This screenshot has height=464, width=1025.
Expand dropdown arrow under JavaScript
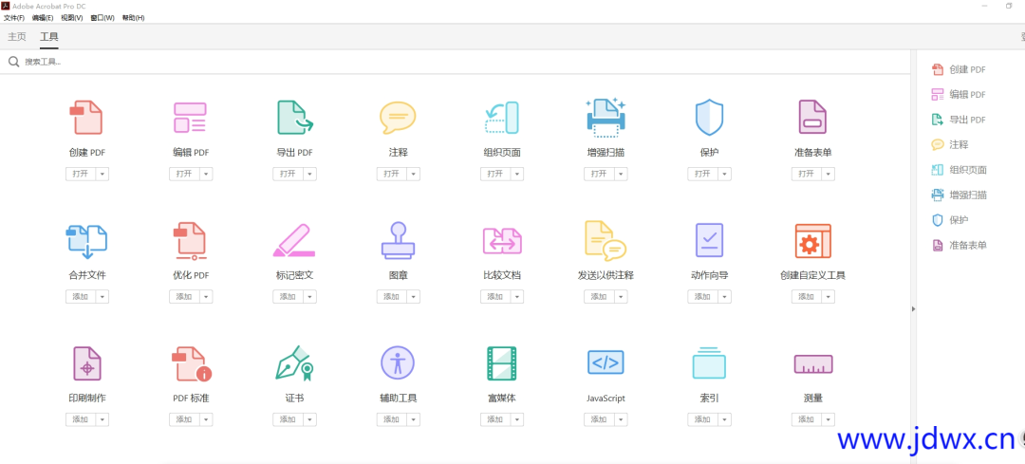(x=621, y=419)
